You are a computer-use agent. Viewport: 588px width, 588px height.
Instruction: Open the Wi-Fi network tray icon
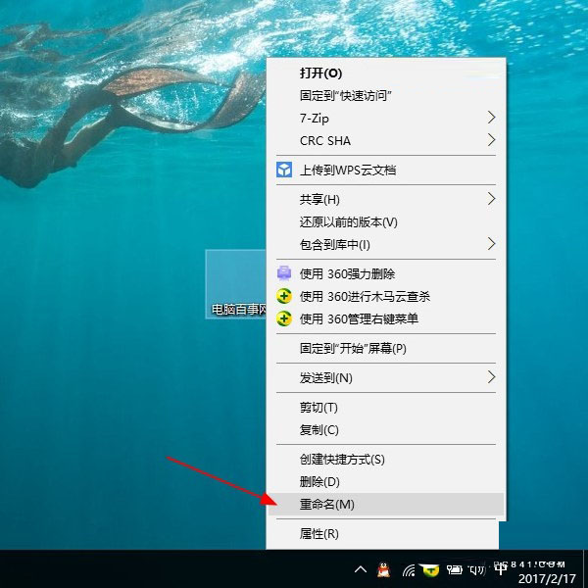coord(409,570)
